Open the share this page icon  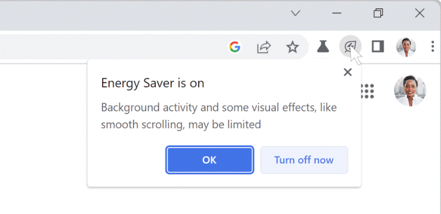pos(264,47)
